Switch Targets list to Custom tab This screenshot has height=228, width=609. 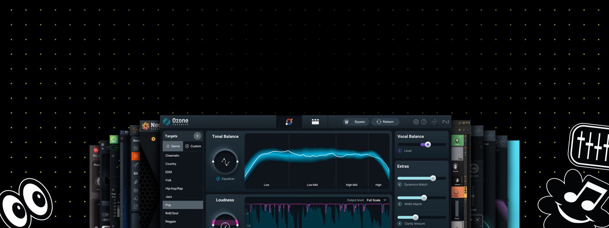coord(193,146)
